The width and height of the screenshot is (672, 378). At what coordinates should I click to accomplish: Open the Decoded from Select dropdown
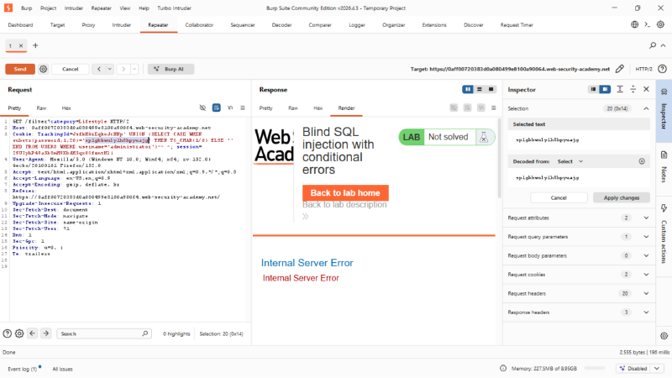click(570, 161)
